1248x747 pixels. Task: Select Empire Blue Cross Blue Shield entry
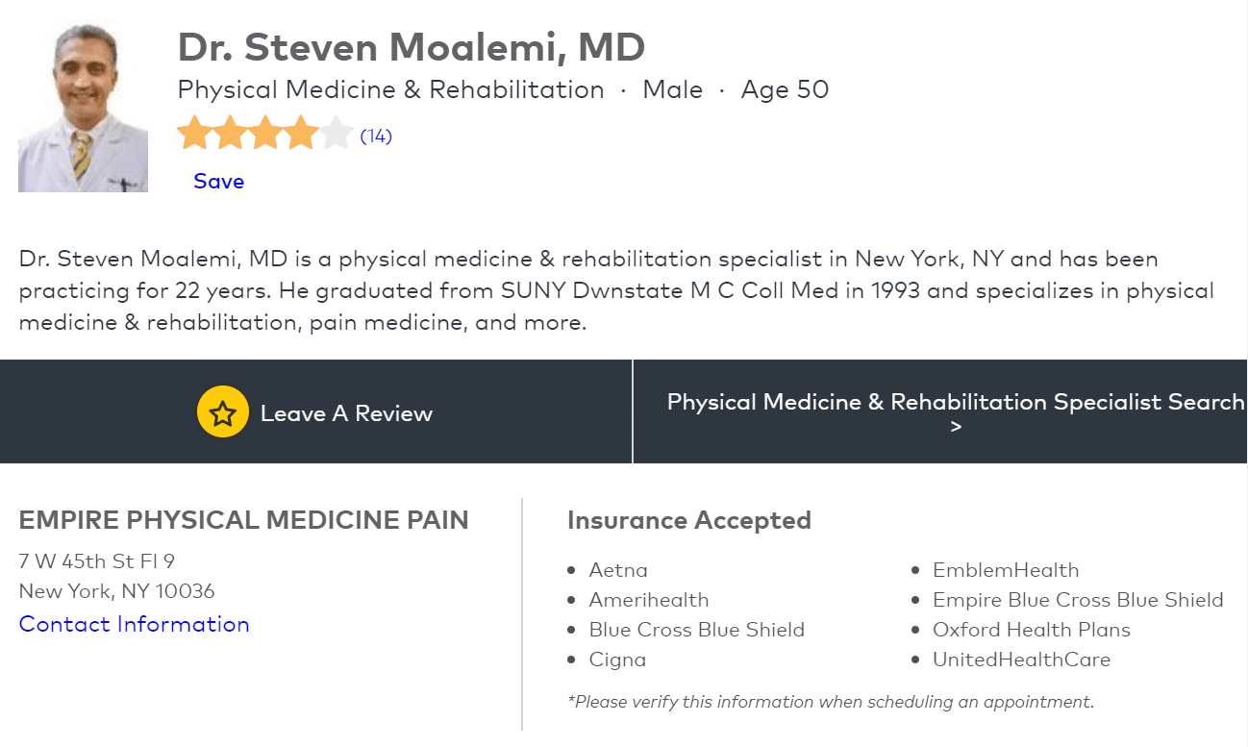1078,600
